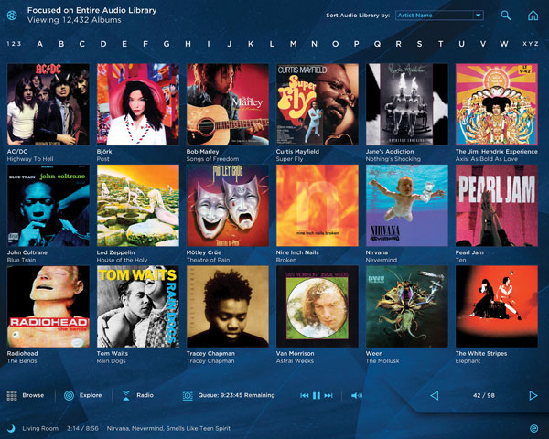The image size is (549, 439).
Task: Open Jimi Hendrix Axis: Bold As Love cover
Action: [497, 104]
